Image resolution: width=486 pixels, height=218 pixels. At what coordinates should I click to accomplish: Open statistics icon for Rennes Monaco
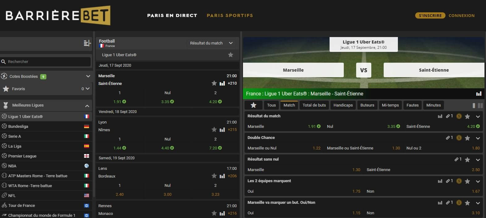(222, 213)
